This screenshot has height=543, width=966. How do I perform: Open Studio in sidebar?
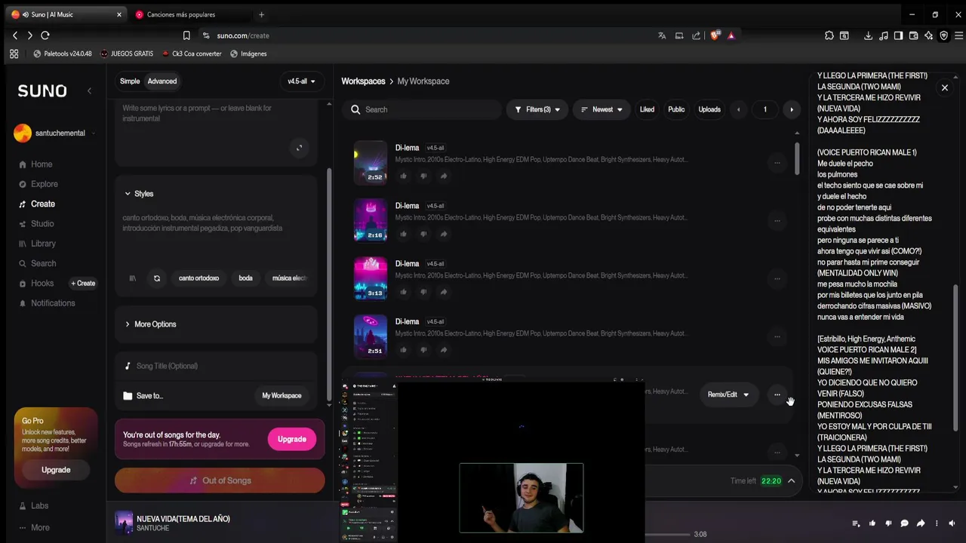click(x=42, y=224)
